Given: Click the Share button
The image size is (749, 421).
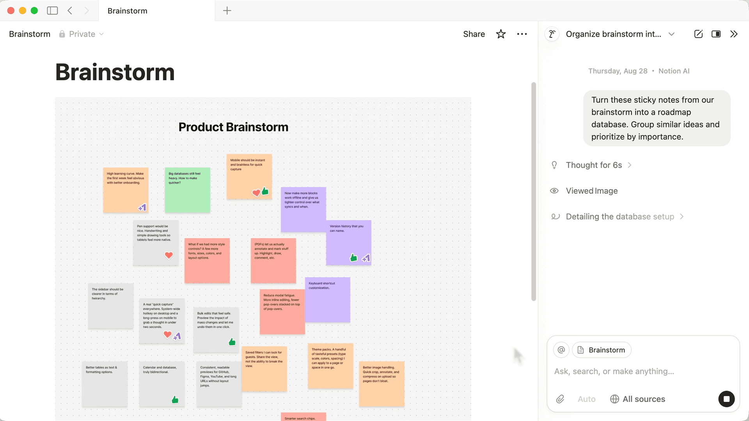Looking at the screenshot, I should [474, 34].
